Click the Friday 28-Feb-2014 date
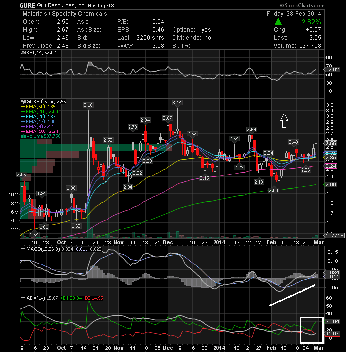 (x=294, y=14)
